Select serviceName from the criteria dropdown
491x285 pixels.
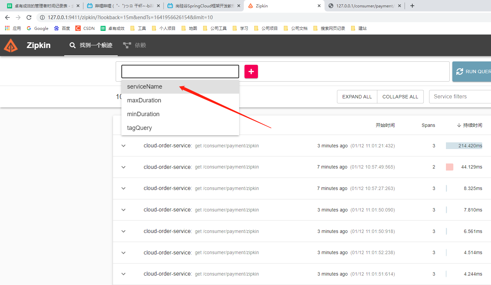pos(180,87)
